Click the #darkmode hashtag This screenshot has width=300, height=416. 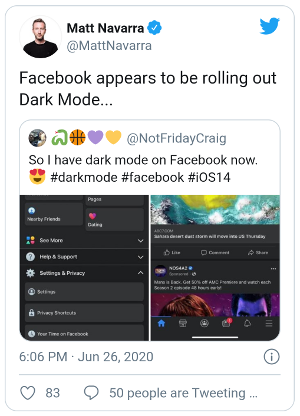tap(84, 177)
